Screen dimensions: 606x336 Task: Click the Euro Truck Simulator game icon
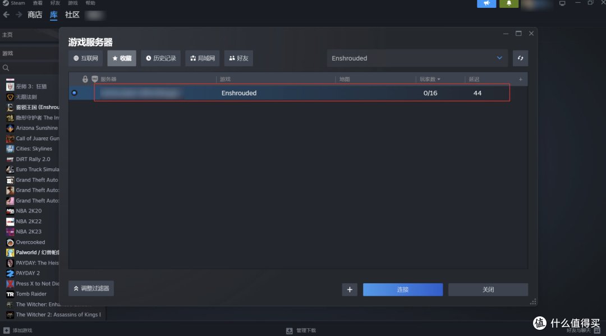[10, 169]
